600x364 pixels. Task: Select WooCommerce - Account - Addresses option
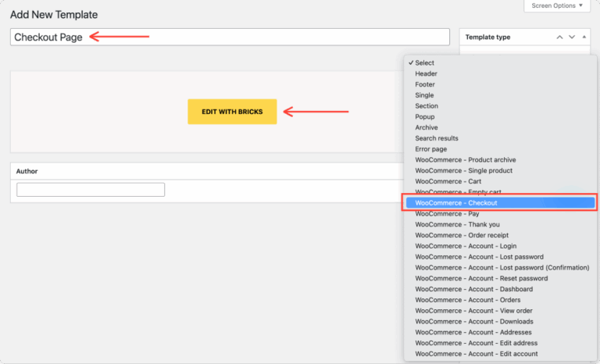click(501, 332)
